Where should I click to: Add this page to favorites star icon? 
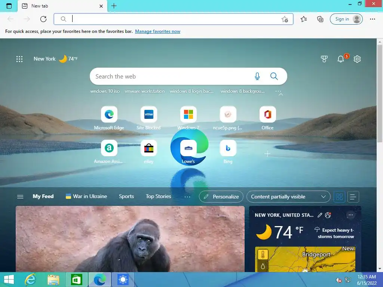[285, 19]
